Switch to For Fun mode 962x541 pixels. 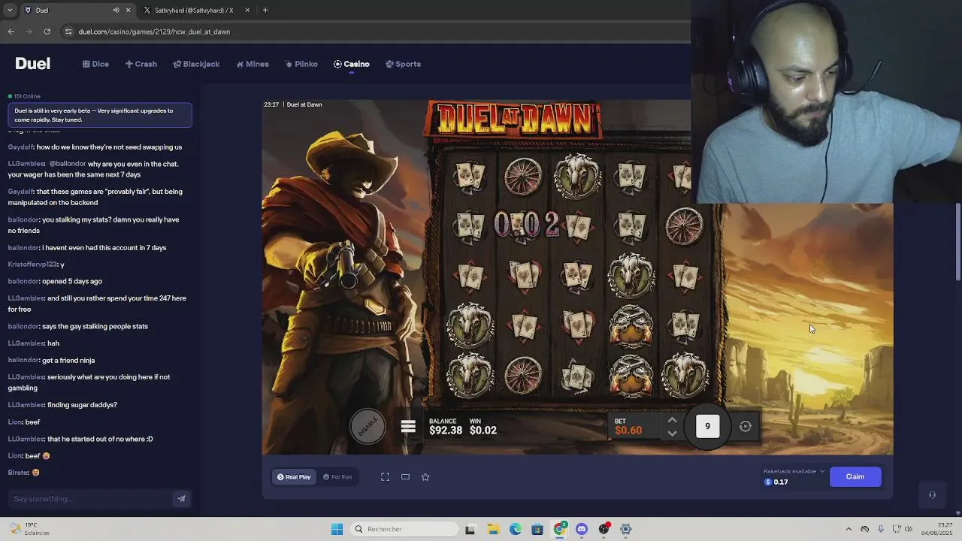point(337,476)
